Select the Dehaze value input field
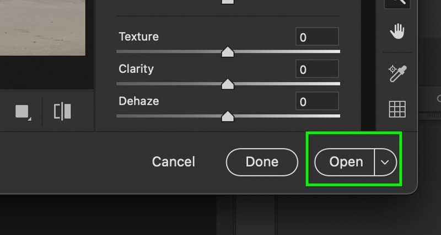Screen dimensions: 441x235 pyautogui.click(x=317, y=101)
